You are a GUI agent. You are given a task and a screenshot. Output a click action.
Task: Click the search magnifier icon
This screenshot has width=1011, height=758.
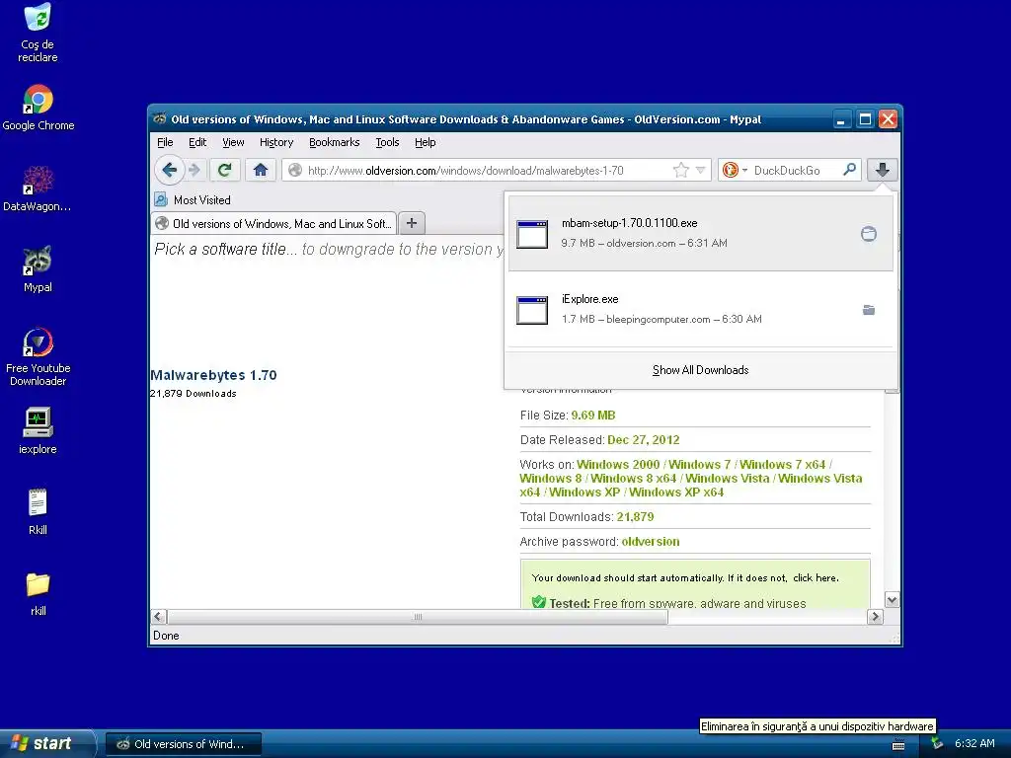click(850, 170)
